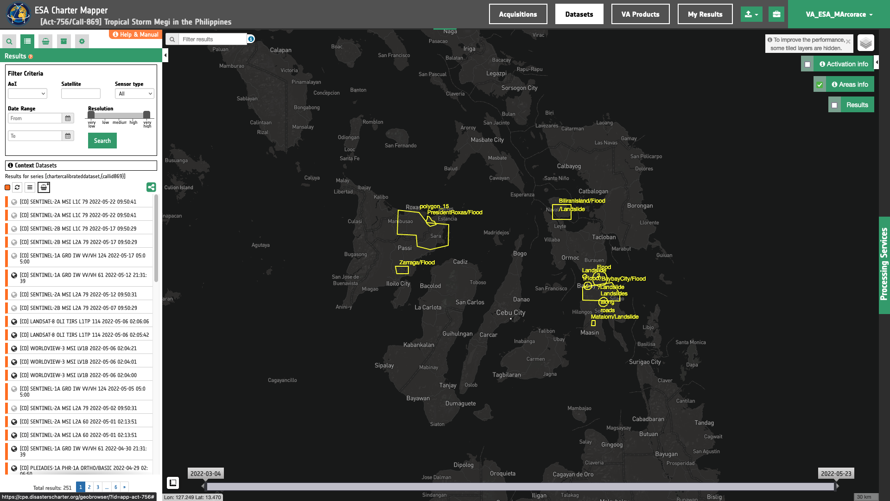Click the green share results icon

click(151, 187)
